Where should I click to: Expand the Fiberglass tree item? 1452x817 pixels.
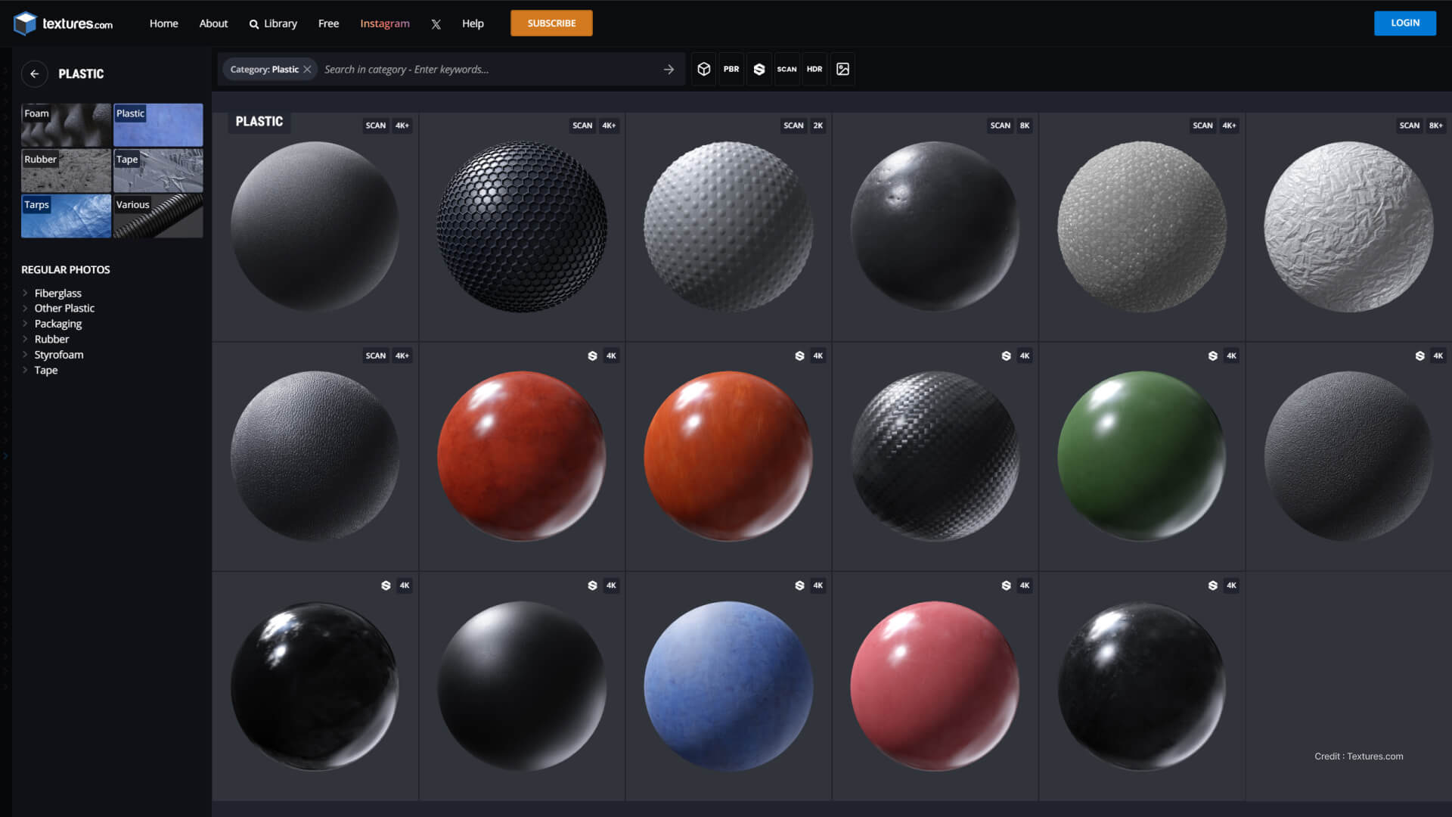point(25,293)
